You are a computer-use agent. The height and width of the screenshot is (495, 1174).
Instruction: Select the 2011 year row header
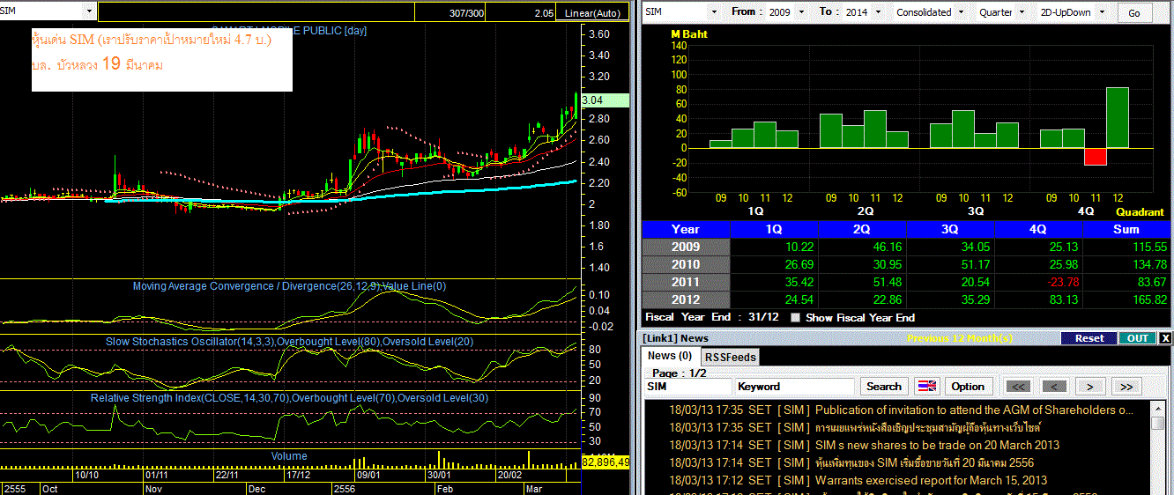[x=686, y=282]
